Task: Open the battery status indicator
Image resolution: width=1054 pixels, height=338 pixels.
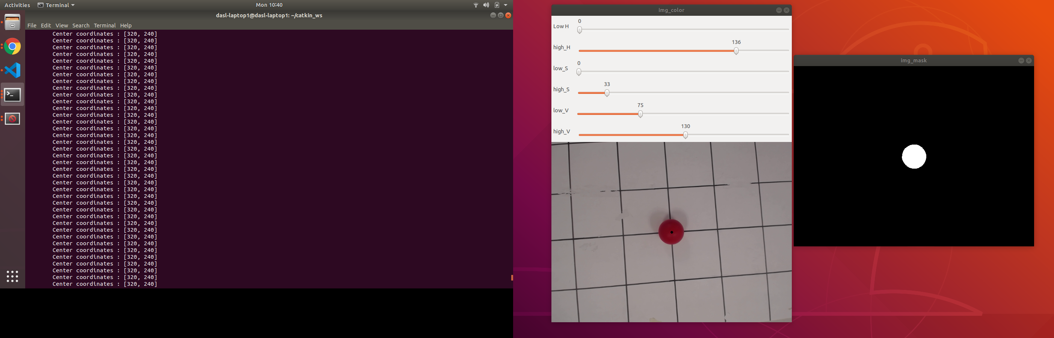Action: [x=496, y=5]
